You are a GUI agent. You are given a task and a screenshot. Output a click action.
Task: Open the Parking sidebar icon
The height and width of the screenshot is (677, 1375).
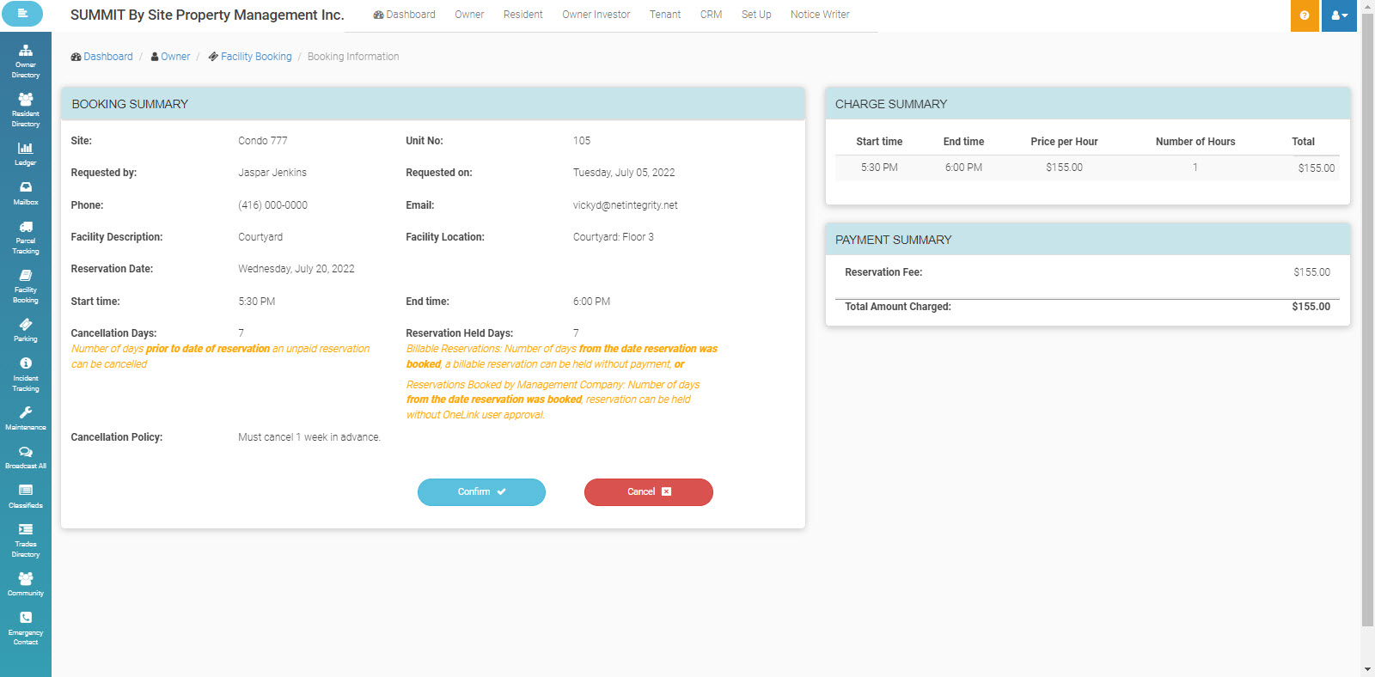coord(26,330)
